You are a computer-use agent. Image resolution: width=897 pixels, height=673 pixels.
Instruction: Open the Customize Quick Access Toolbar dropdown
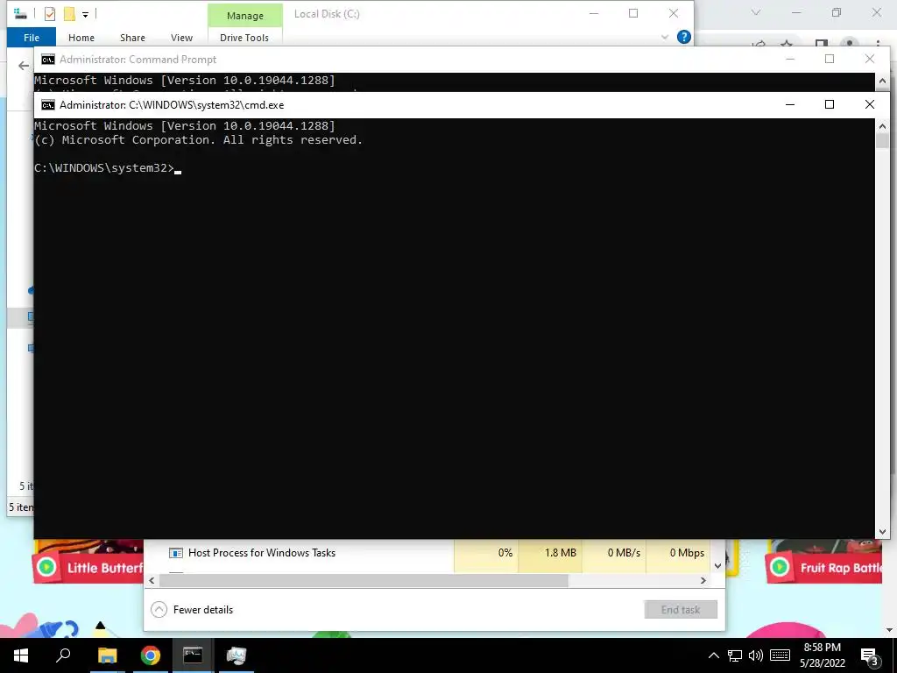pyautogui.click(x=85, y=14)
